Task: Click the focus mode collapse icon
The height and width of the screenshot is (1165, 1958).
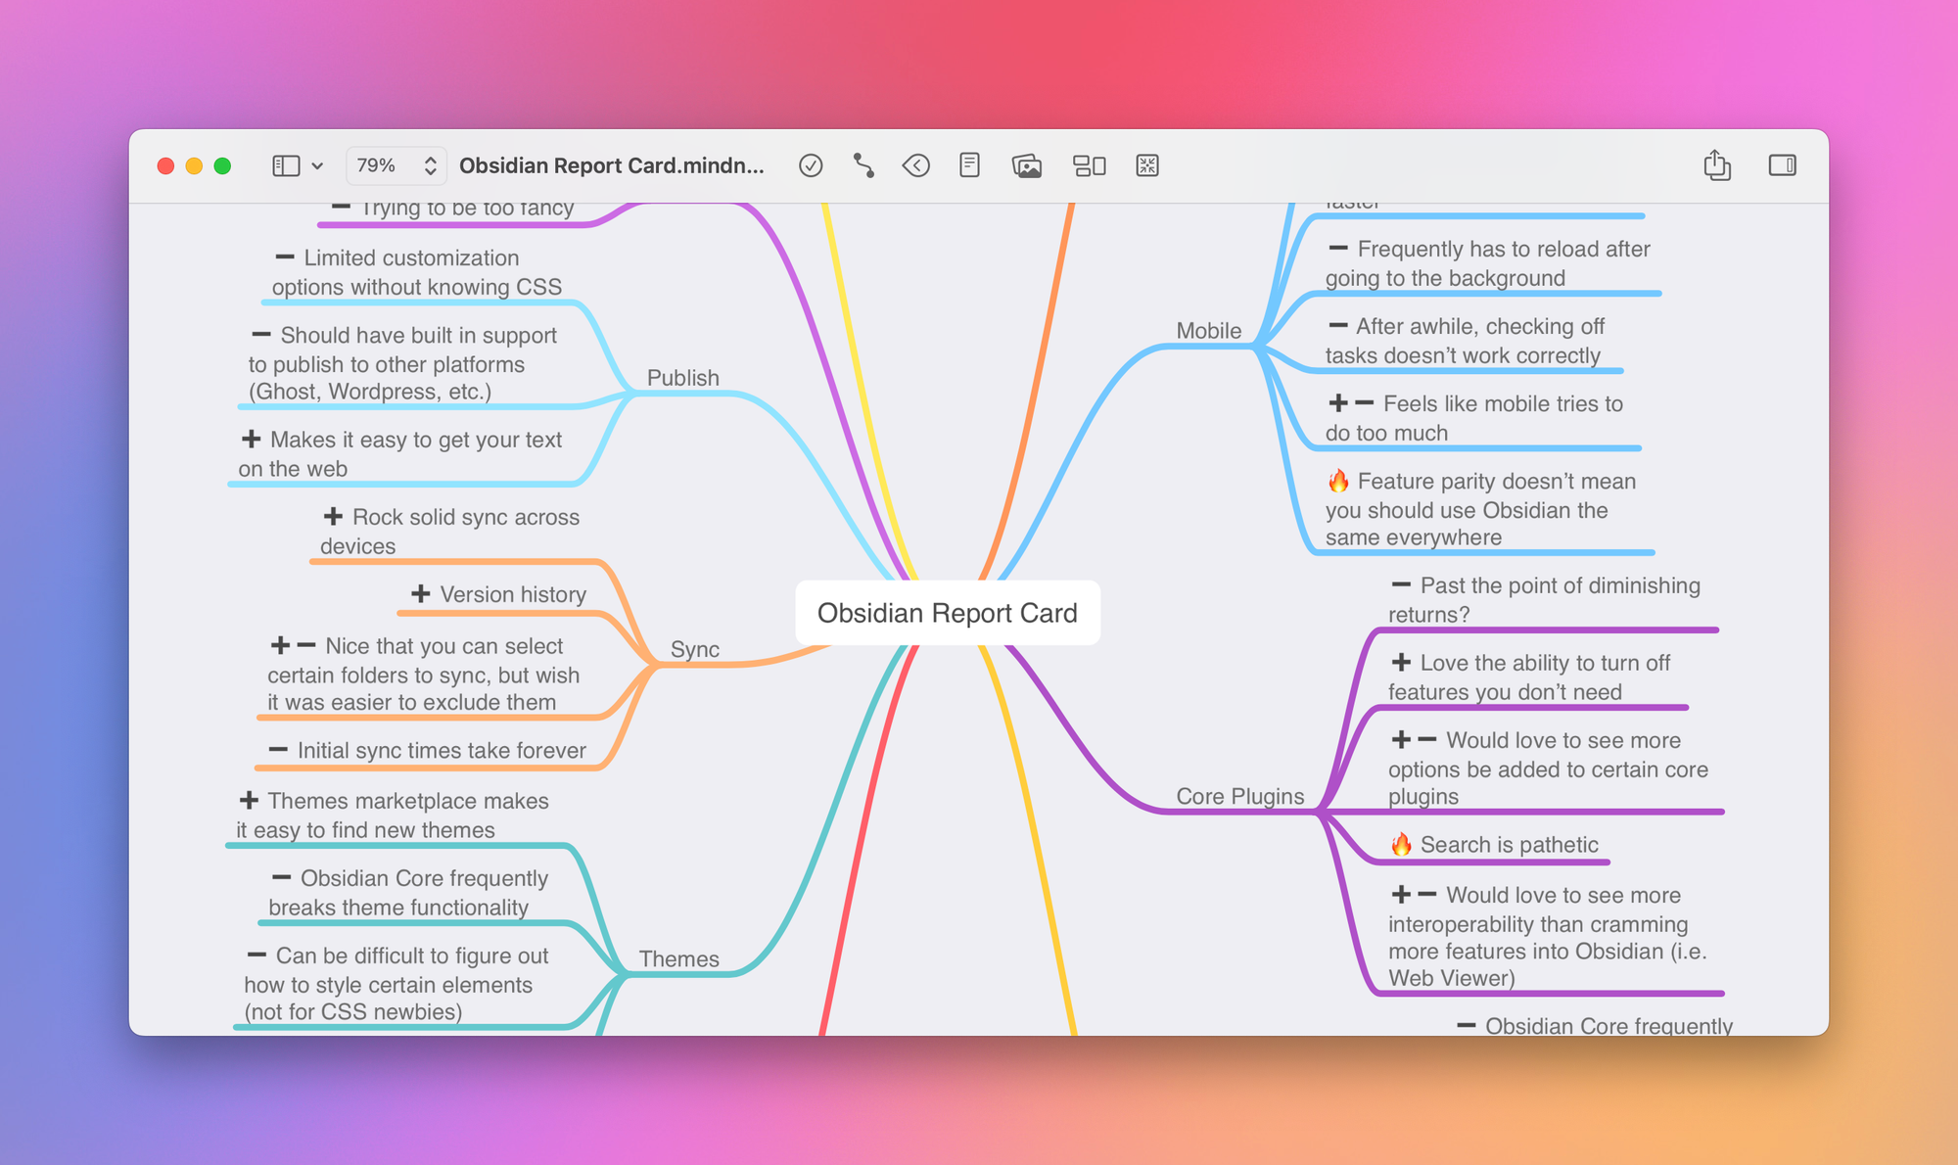Action: (1147, 165)
